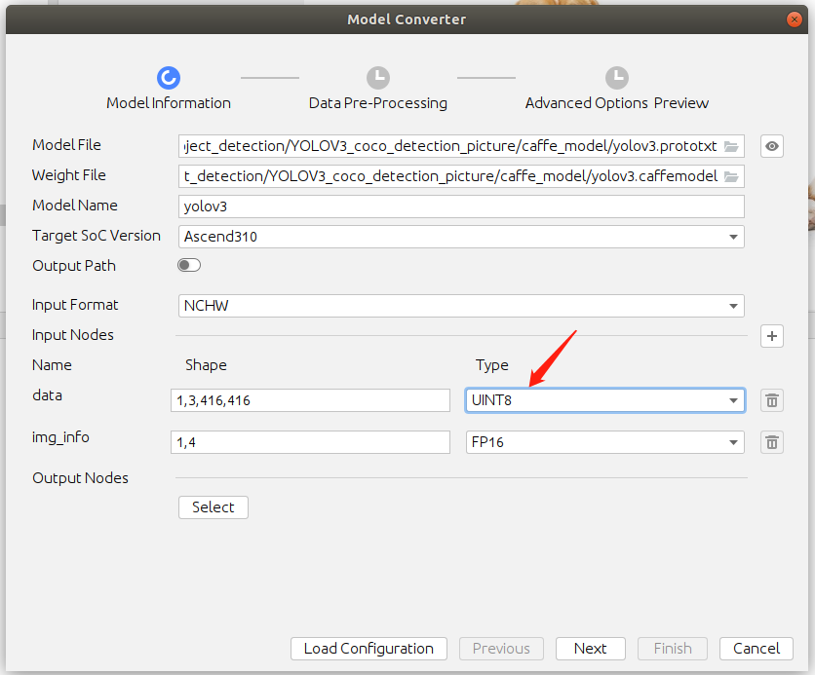Open the Target SoC Version dropdown
Screen dimensions: 815x675
click(461, 237)
